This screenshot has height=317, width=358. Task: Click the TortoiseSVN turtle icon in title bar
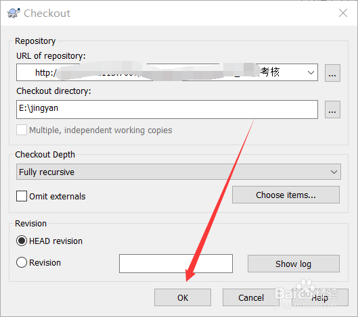(x=14, y=13)
